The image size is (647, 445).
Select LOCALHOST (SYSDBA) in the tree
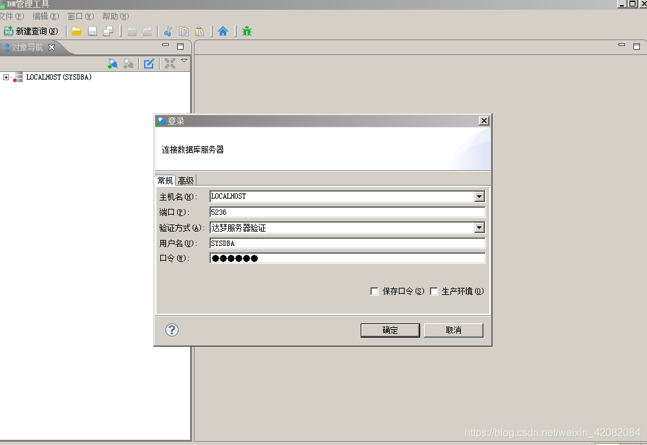point(59,77)
